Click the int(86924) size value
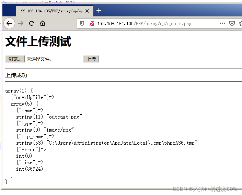 pos(30,169)
